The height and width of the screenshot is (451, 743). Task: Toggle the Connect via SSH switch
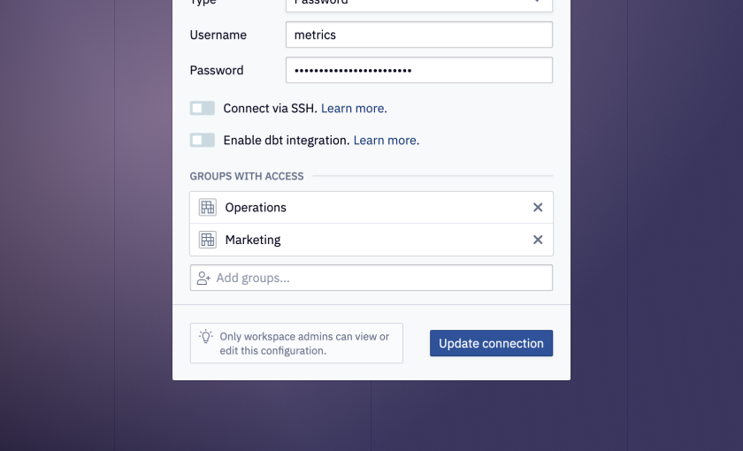point(203,108)
